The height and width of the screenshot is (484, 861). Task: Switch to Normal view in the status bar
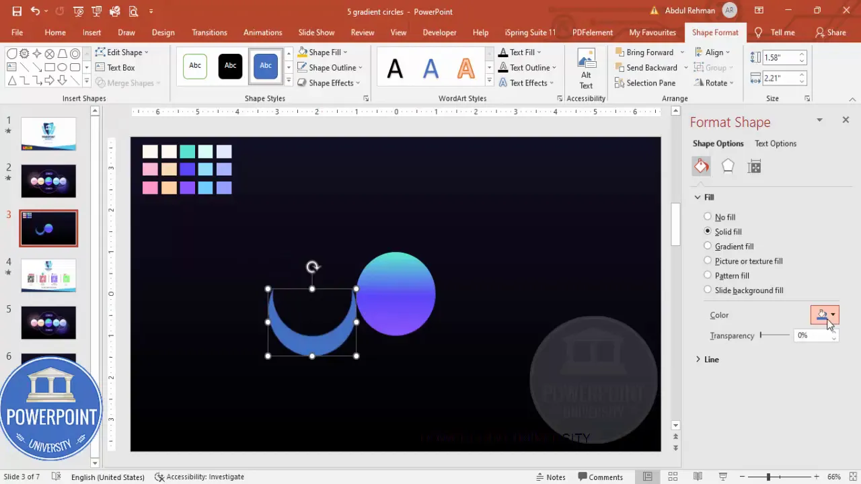click(x=648, y=477)
